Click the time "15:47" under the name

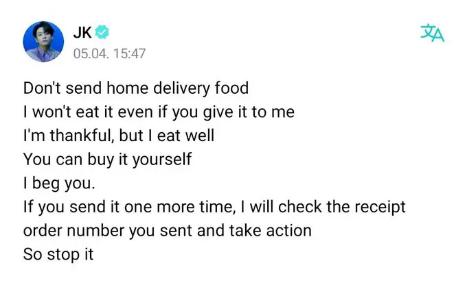click(130, 54)
